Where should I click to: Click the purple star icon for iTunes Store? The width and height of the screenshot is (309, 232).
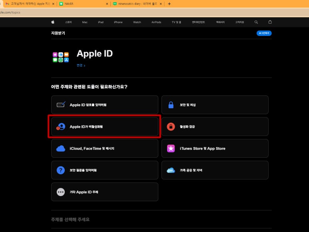point(171,149)
